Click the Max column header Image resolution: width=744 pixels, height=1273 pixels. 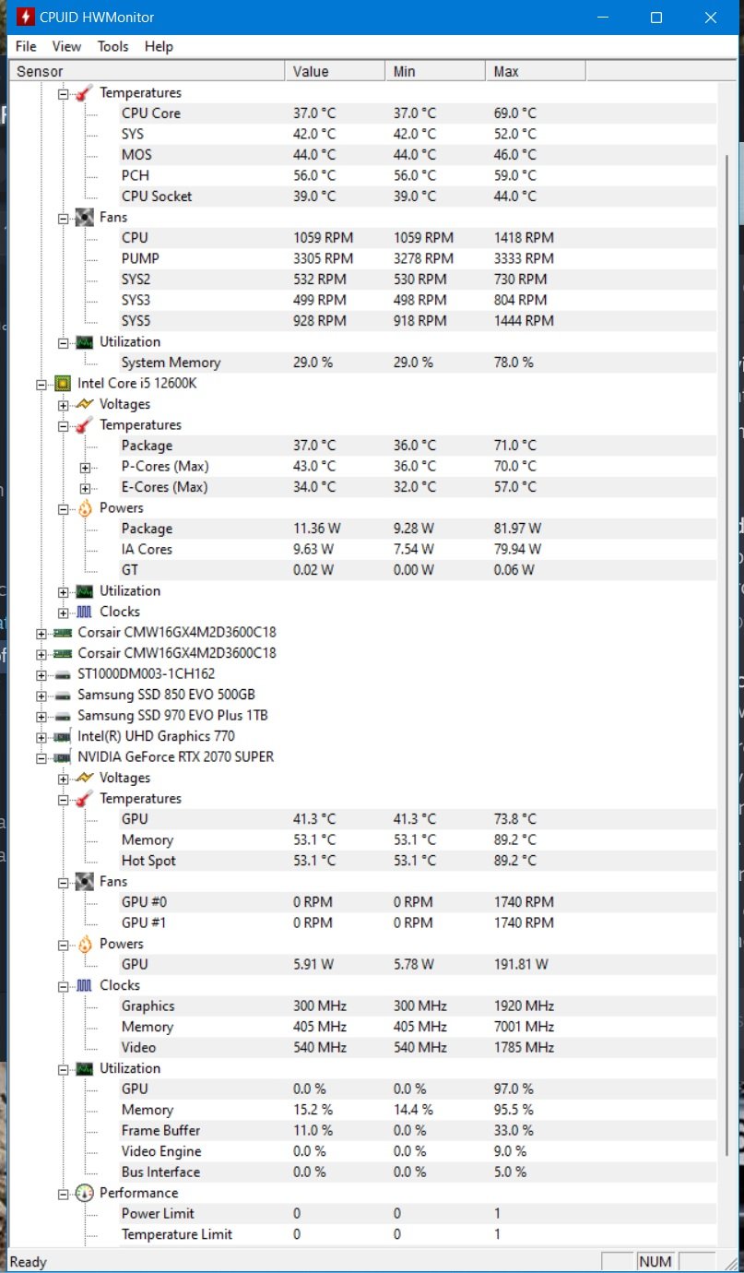point(536,71)
